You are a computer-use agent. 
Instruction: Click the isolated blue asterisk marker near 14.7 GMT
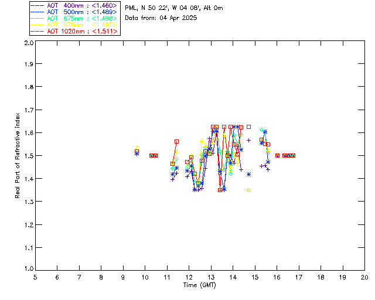tap(248, 175)
